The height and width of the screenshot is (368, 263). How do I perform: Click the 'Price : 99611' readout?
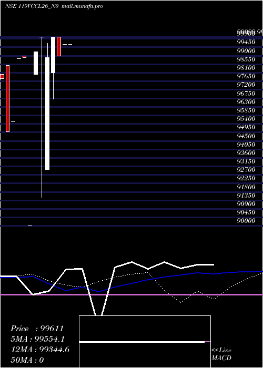pos(37,329)
